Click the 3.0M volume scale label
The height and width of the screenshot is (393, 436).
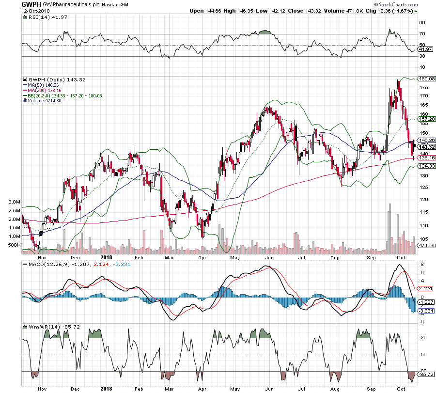(15, 202)
